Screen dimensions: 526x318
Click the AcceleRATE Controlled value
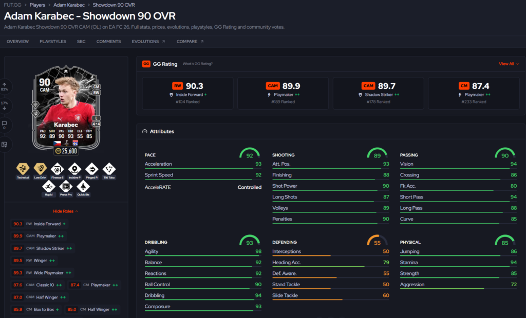point(249,187)
